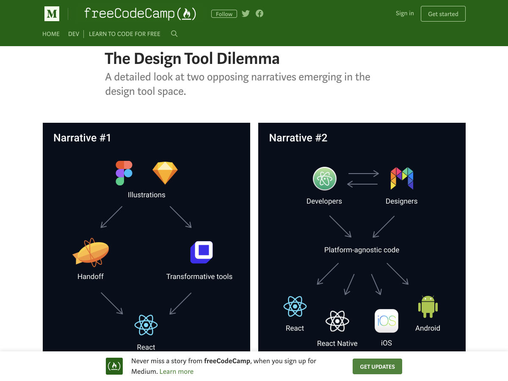Click the Transformative tools icon

coord(202,252)
